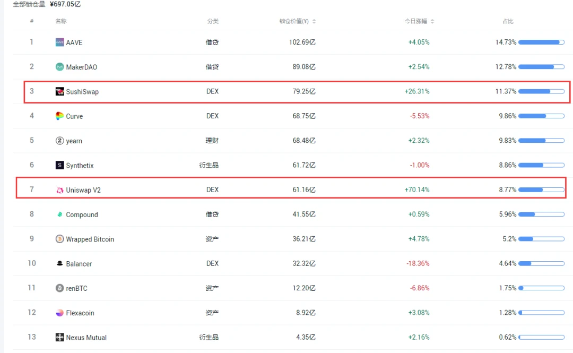This screenshot has height=353, width=573.
Task: Click Flexacoin category 资产
Action: pos(212,313)
